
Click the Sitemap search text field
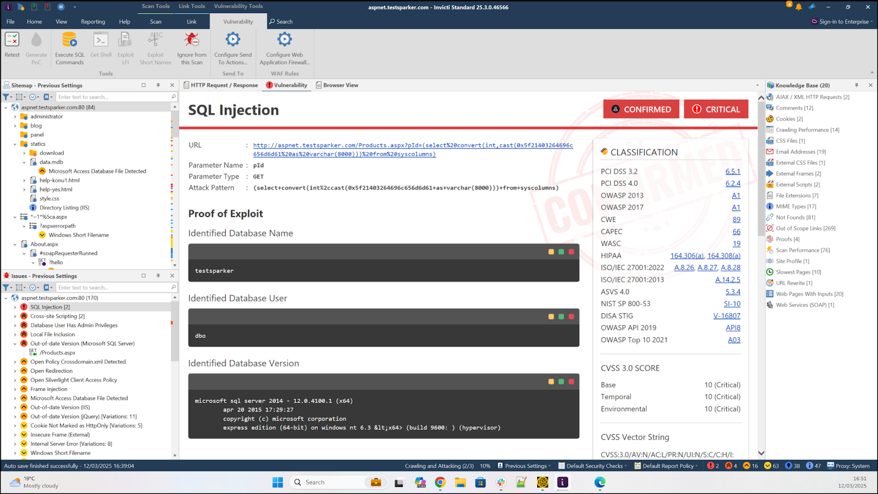(x=112, y=97)
